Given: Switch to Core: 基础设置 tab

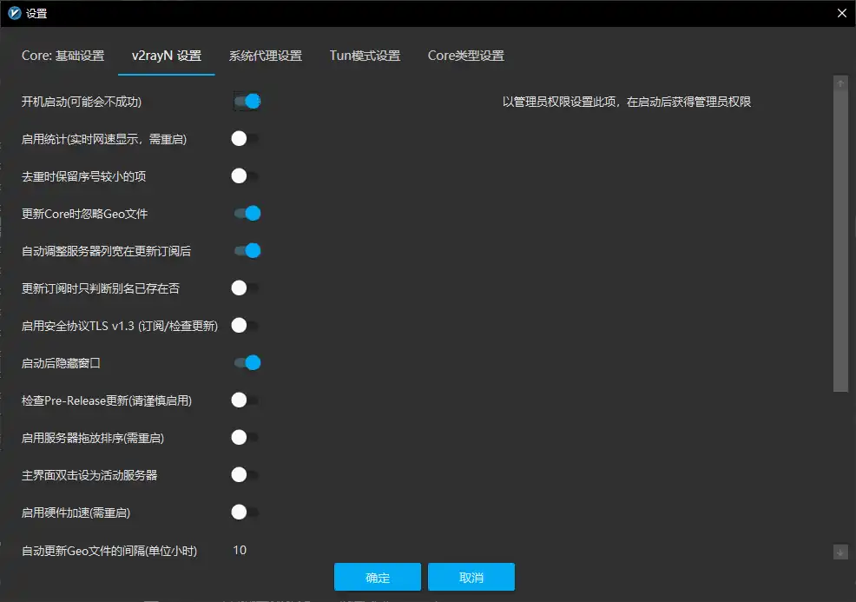Looking at the screenshot, I should tap(63, 56).
